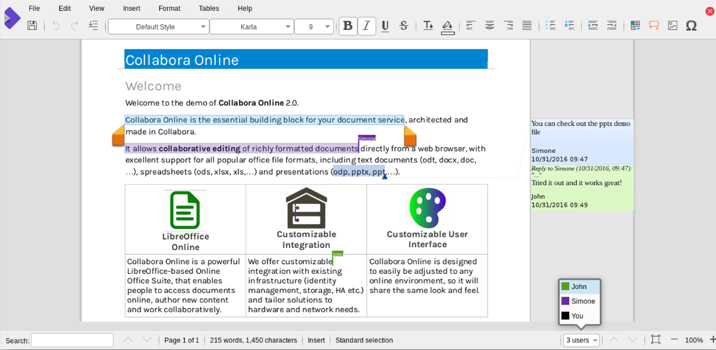The height and width of the screenshot is (350, 716).
Task: Click the highlight color swatch bar
Action: [448, 33]
